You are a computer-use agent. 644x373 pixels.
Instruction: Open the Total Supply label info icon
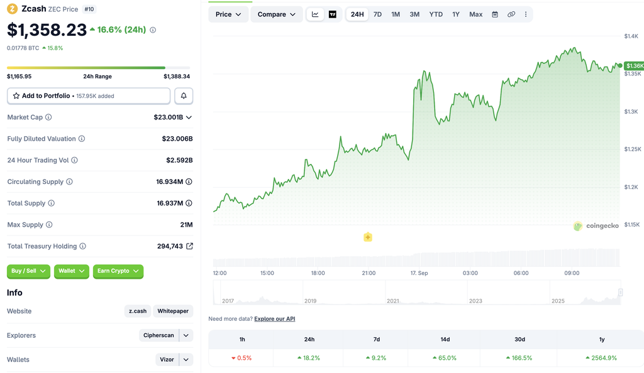(52, 203)
